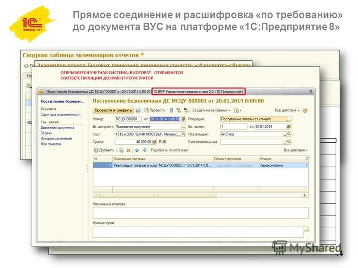358x268 pixels.
Task: Click the incoming date field 20.01.2014
Action: [271, 126]
